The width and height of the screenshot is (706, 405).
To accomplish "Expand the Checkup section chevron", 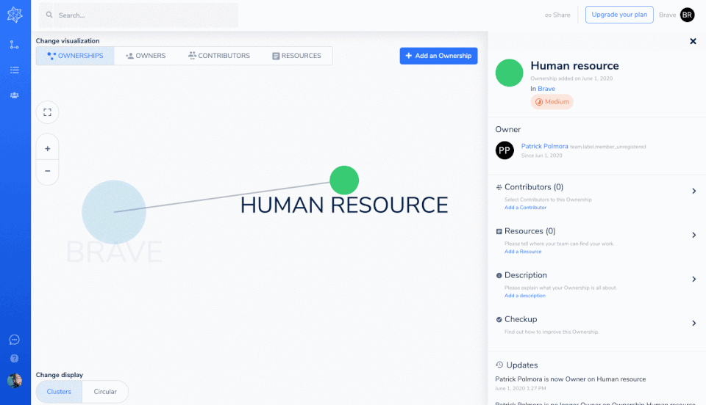I will [x=693, y=323].
